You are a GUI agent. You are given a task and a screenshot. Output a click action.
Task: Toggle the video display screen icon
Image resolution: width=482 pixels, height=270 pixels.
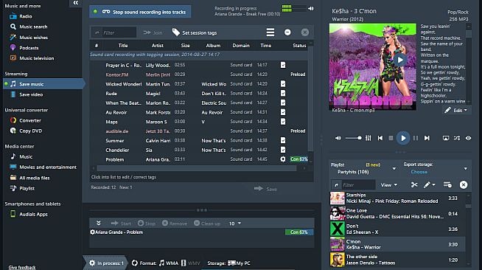click(446, 138)
